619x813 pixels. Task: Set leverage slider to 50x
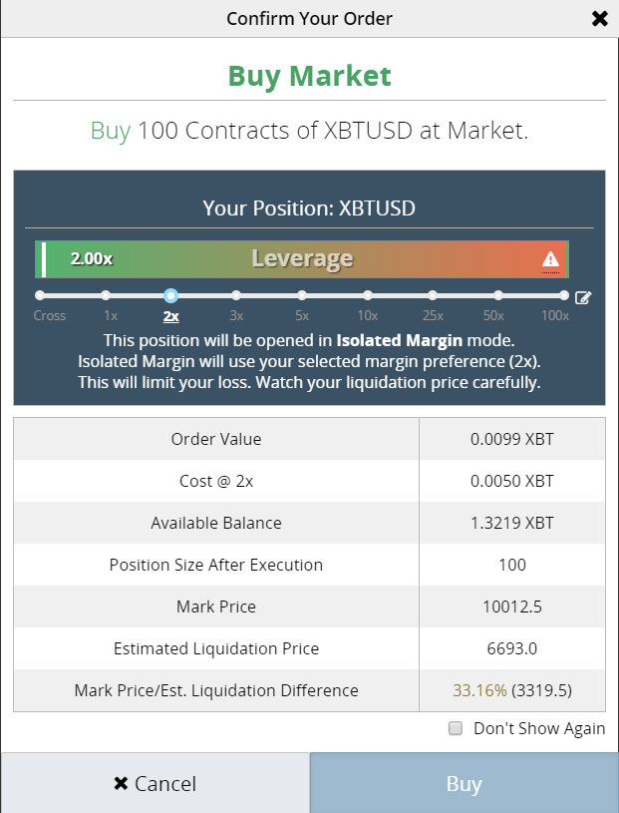498,295
